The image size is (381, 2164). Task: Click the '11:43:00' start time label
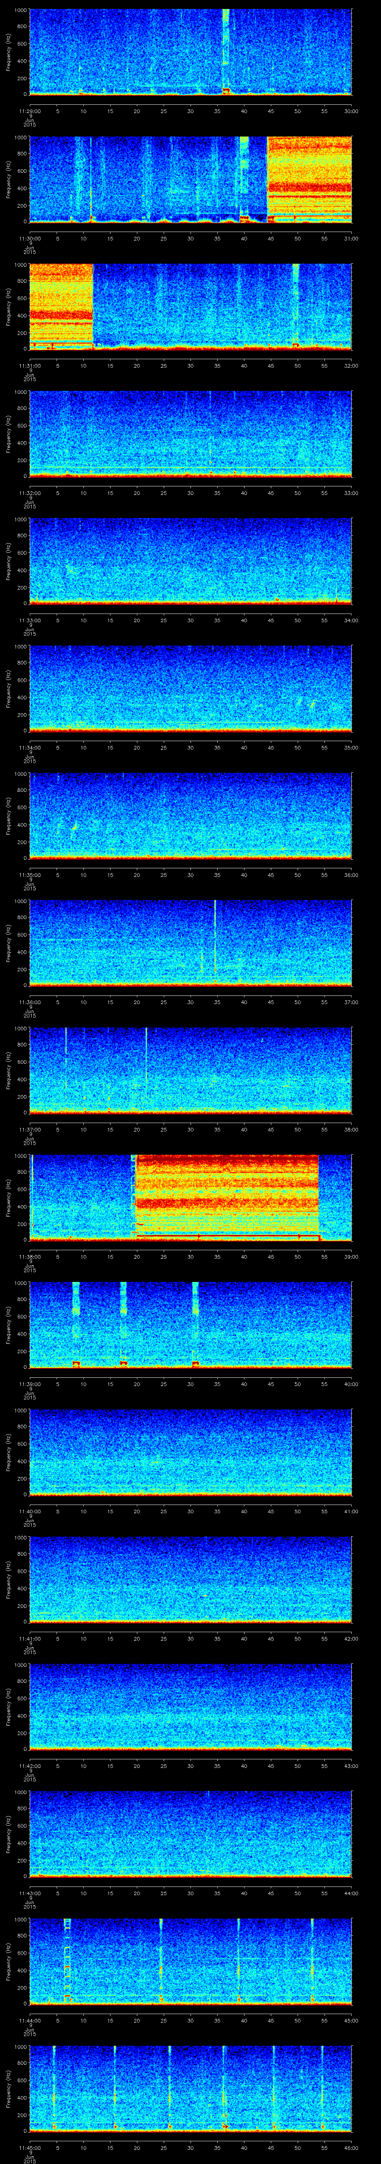(29, 1894)
